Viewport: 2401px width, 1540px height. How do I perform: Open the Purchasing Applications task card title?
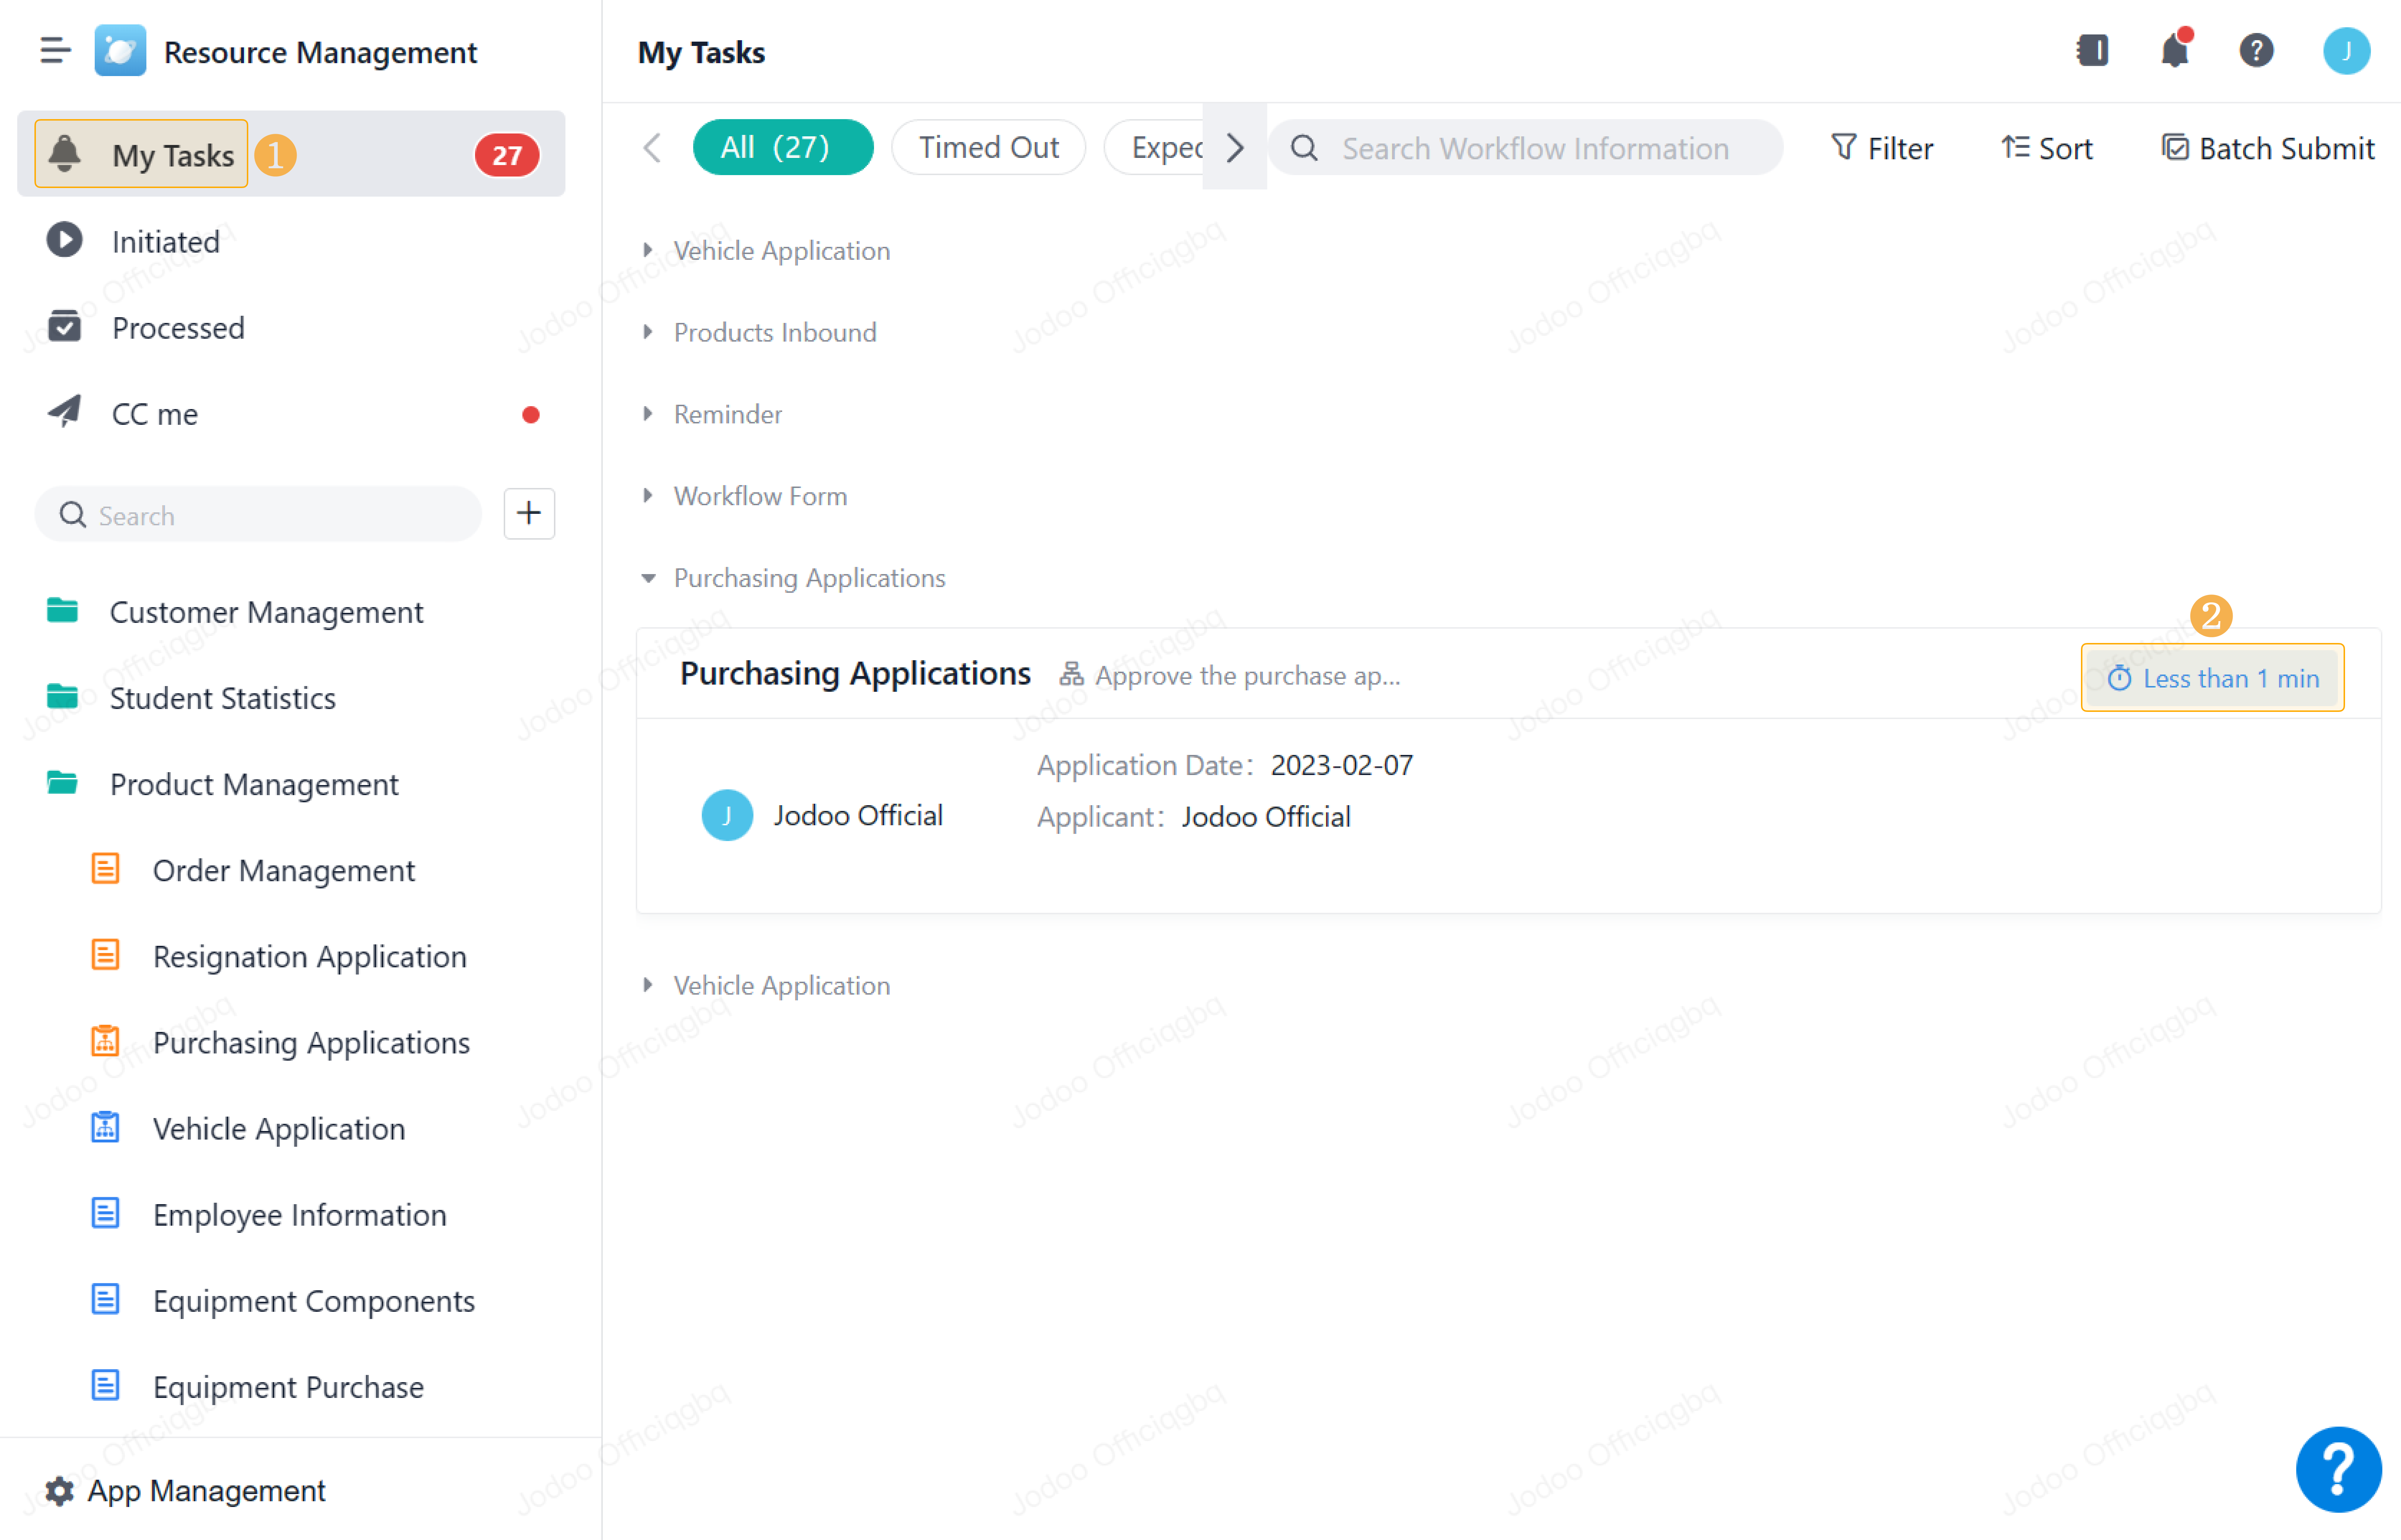pyautogui.click(x=855, y=673)
